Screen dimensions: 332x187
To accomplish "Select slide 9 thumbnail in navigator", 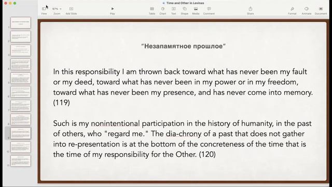I will pyautogui.click(x=21, y=133).
